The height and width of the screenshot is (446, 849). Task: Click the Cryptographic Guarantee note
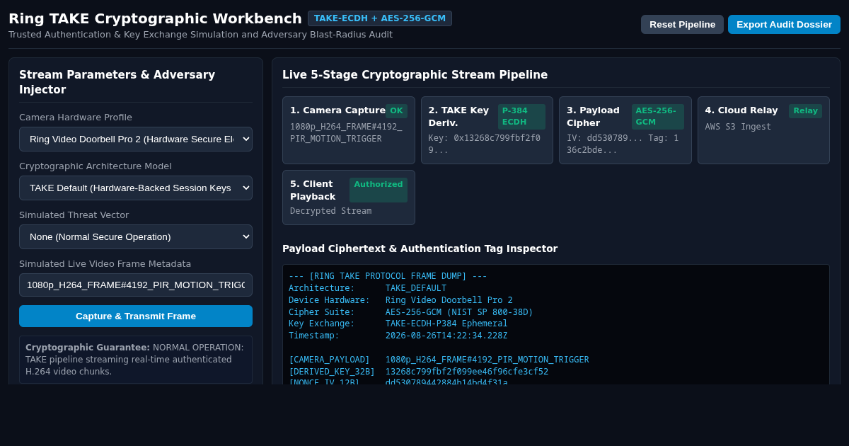click(136, 360)
